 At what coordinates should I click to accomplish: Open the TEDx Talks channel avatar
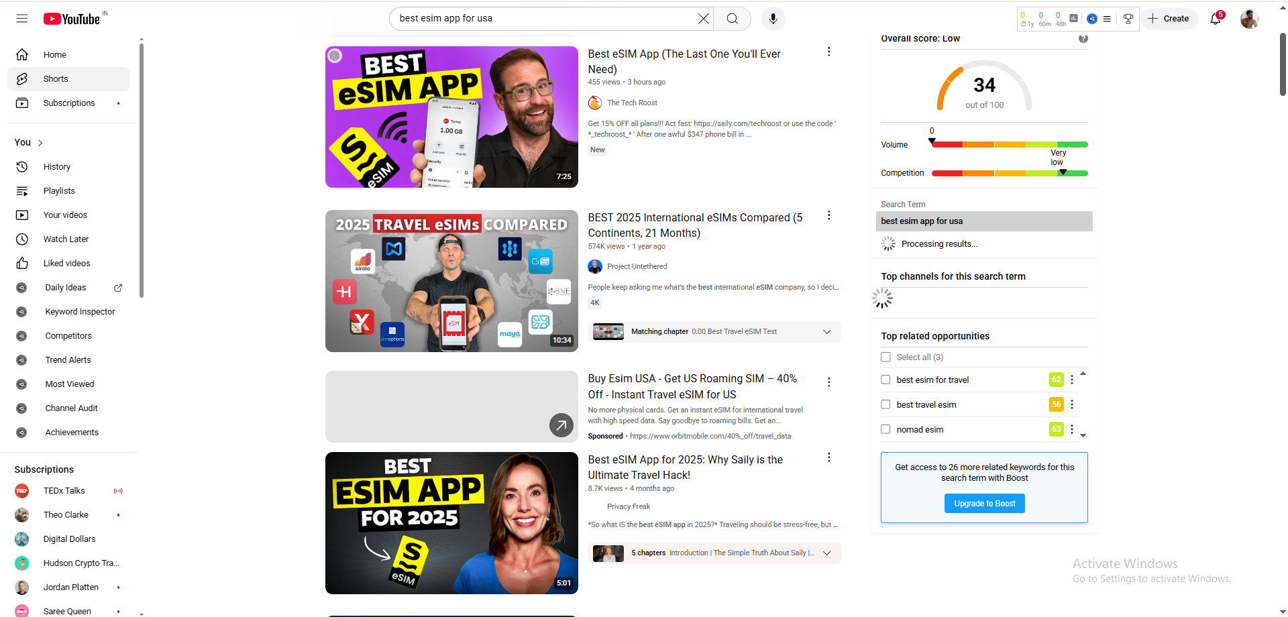[22, 491]
